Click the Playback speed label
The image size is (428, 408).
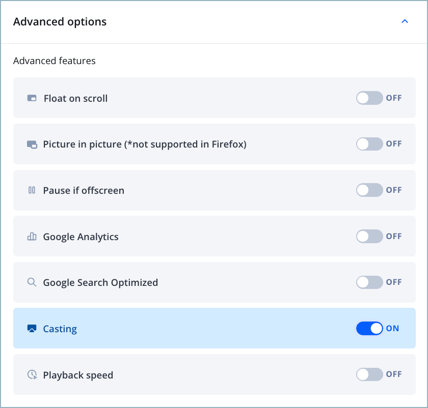click(78, 375)
